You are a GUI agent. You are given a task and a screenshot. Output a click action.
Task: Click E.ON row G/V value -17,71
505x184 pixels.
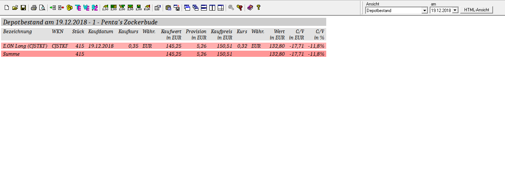pos(297,46)
